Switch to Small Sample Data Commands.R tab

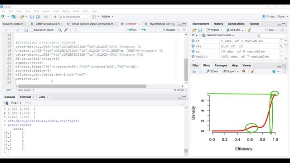[x=92, y=24]
